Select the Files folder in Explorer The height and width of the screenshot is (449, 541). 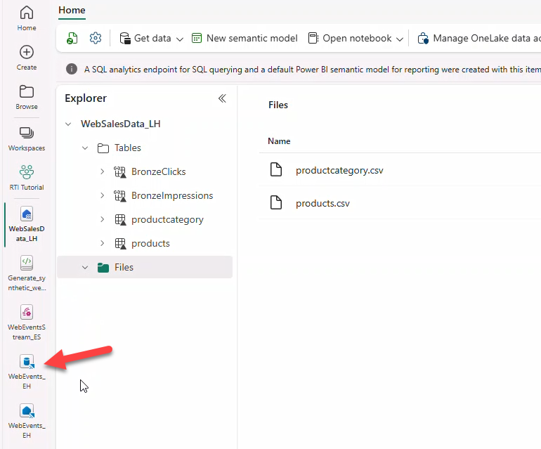(145, 267)
